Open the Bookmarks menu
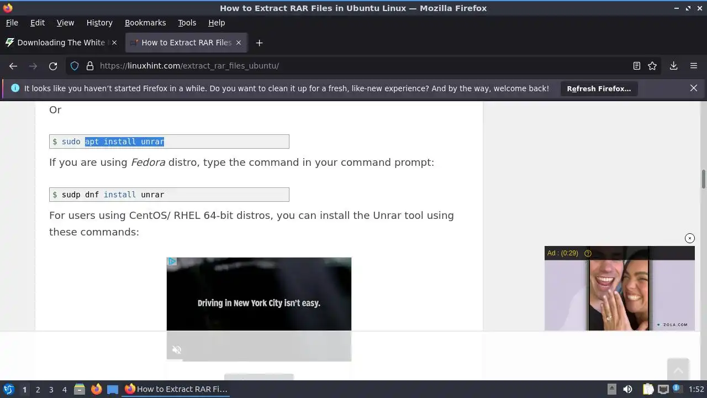This screenshot has width=707, height=398. [x=145, y=23]
